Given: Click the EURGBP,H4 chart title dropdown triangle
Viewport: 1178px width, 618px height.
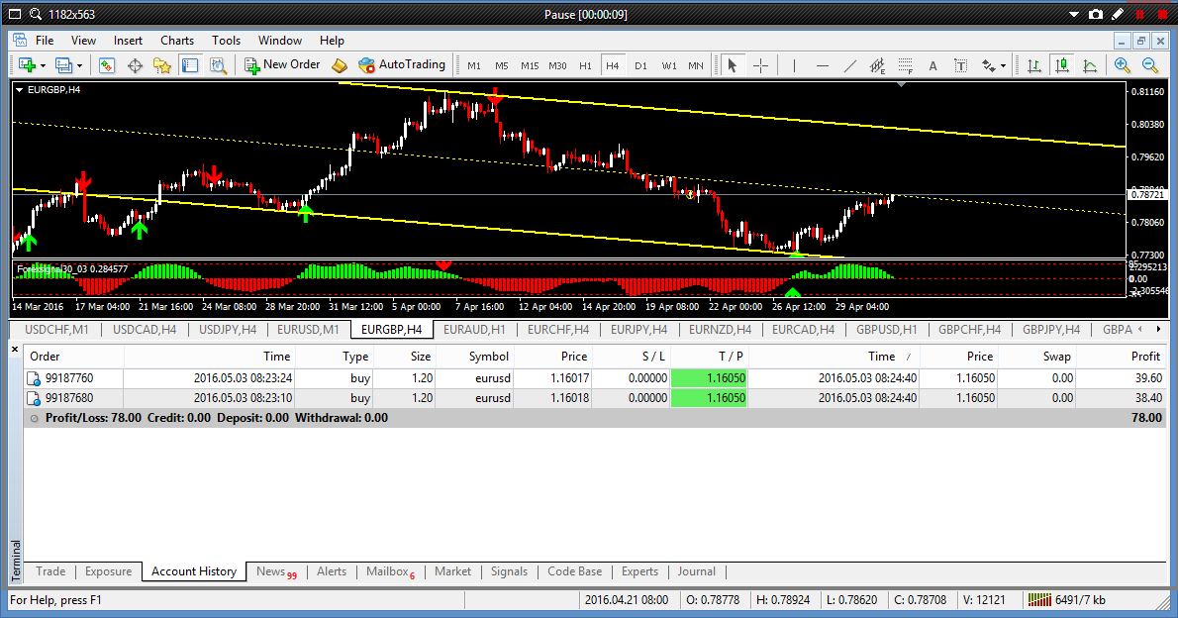Looking at the screenshot, I should (x=20, y=89).
